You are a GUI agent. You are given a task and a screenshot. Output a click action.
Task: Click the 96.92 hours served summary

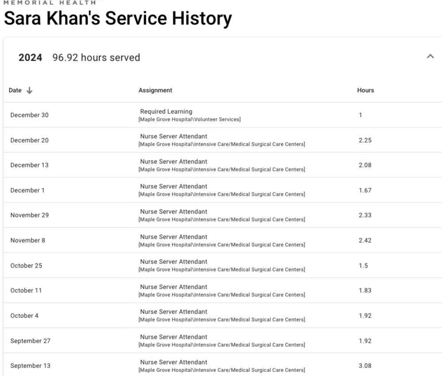[96, 58]
